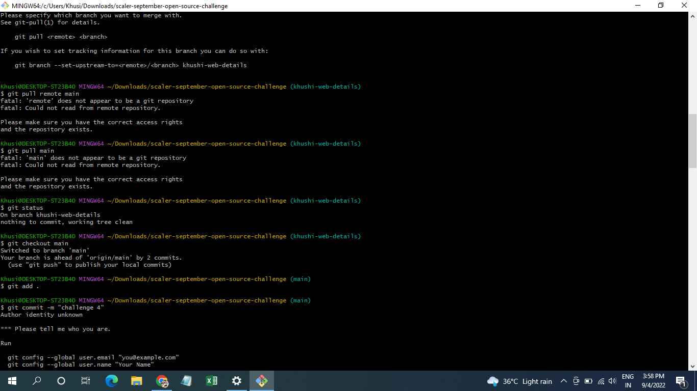Open the Git Bash icon on the taskbar
697x391 pixels.
click(x=261, y=381)
